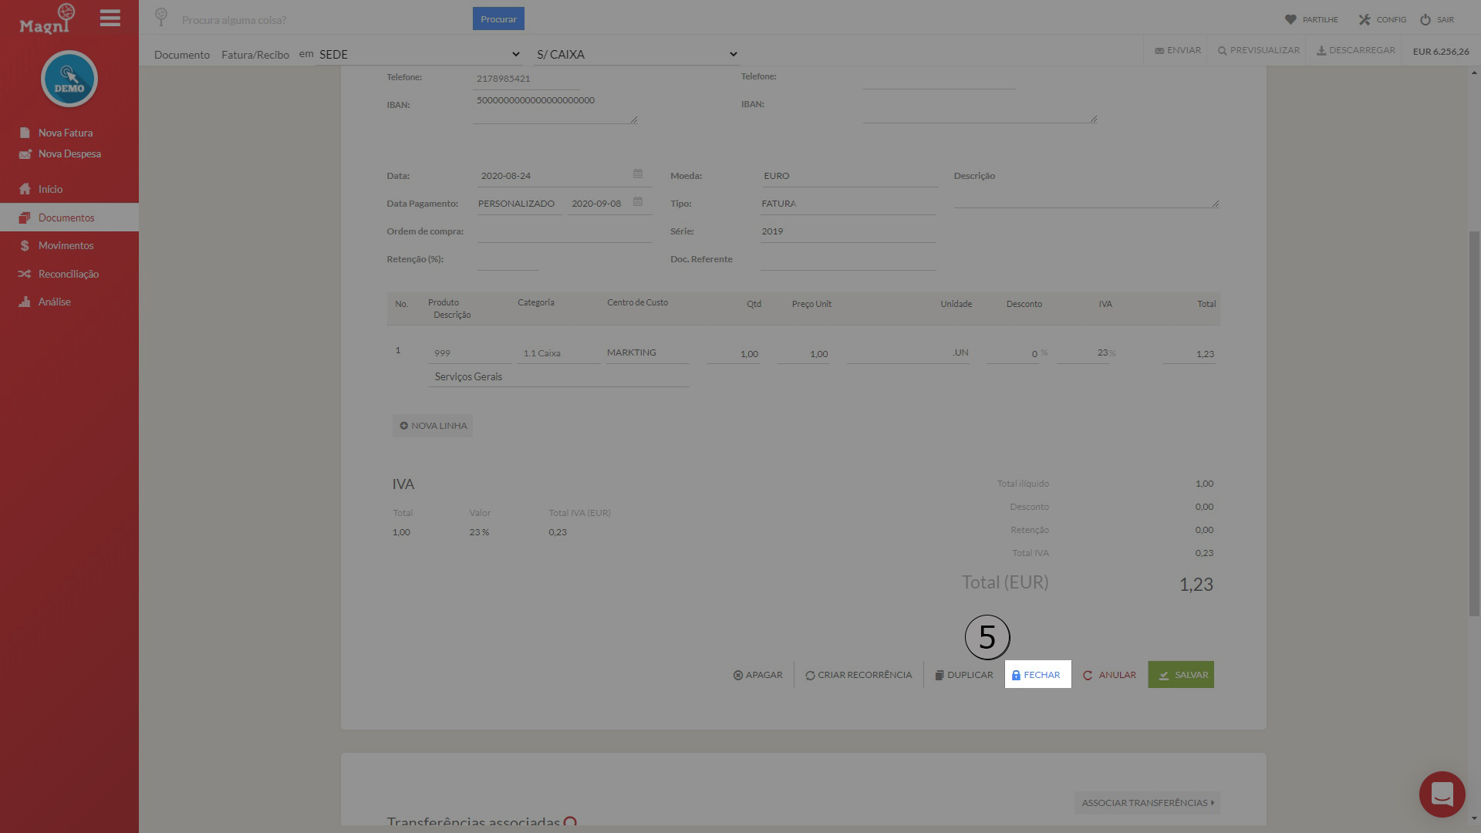
Task: Click the FECHAR lock button
Action: click(1037, 675)
